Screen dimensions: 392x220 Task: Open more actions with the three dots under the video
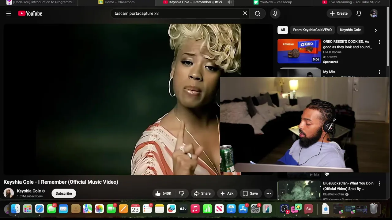pyautogui.click(x=269, y=193)
